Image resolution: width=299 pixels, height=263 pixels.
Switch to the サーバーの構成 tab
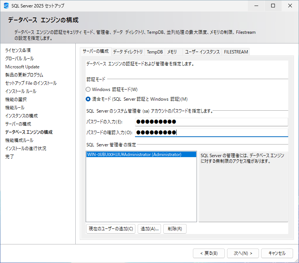(x=96, y=51)
